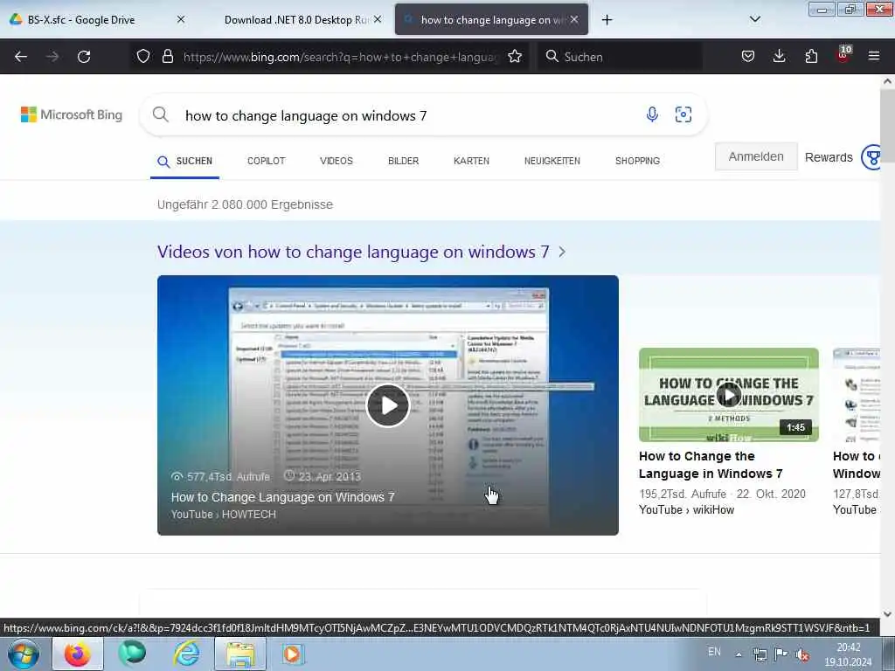Select the SUCHEN search tab
The height and width of the screenshot is (671, 895).
coord(185,161)
